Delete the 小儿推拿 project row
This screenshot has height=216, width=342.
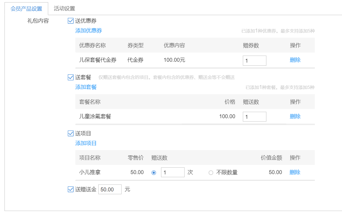tap(295, 172)
